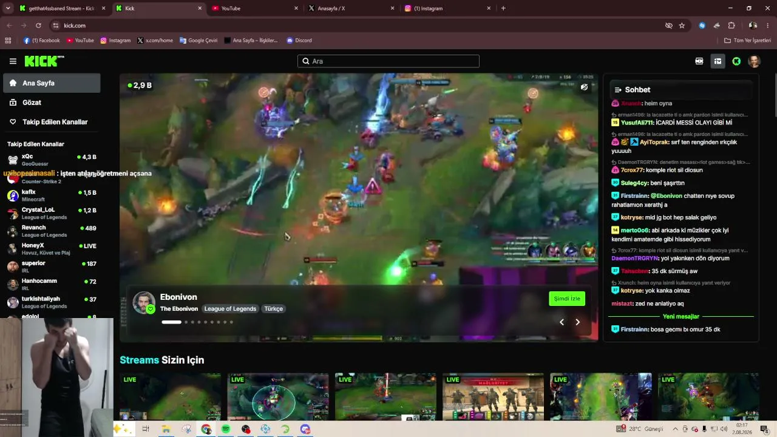Go back with the browser back arrow

(9, 25)
